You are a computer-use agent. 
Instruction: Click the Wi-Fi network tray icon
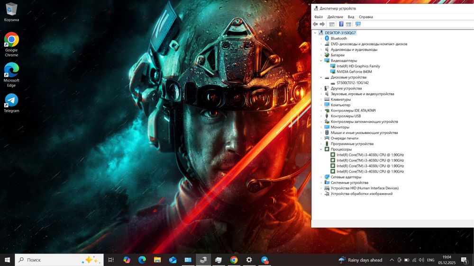click(414, 260)
